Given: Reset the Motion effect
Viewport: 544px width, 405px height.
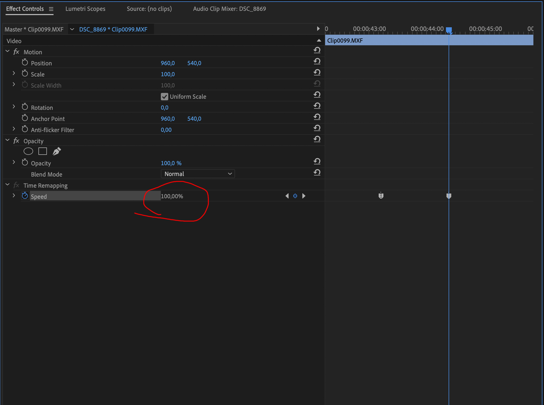Looking at the screenshot, I should [317, 50].
